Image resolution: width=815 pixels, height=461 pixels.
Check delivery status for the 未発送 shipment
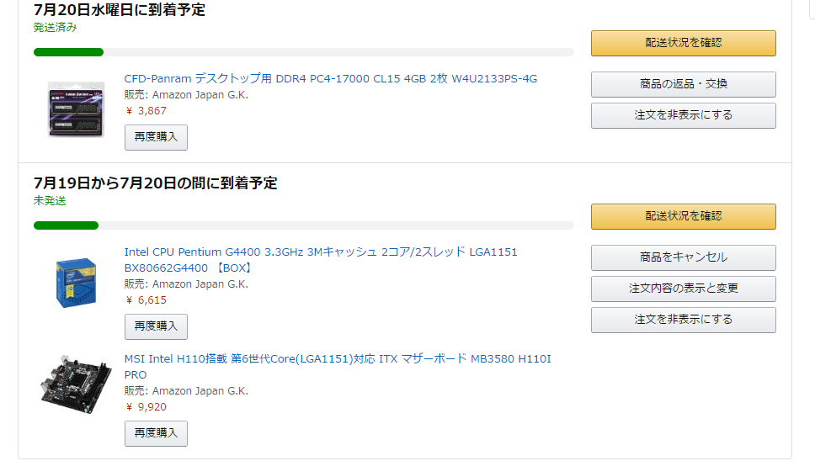click(683, 216)
